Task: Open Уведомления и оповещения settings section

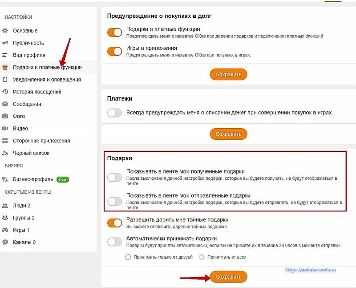Action: pyautogui.click(x=47, y=80)
